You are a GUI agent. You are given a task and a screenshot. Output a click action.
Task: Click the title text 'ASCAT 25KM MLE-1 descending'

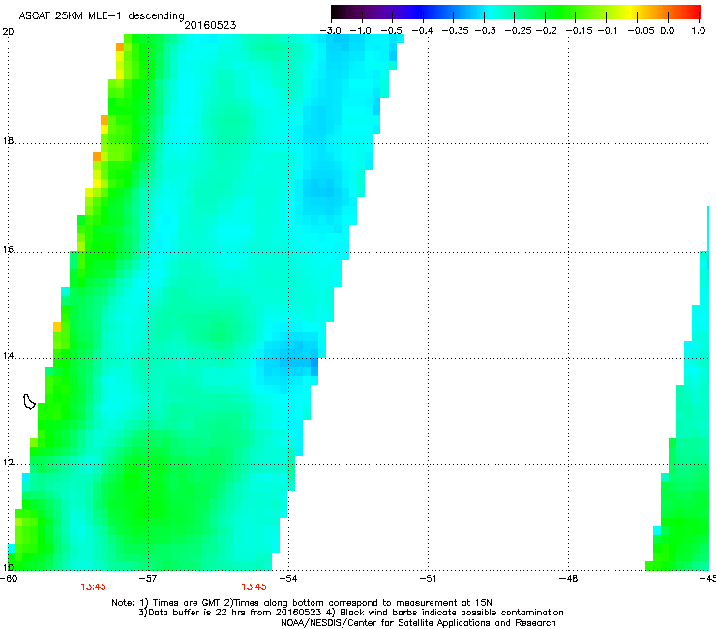click(102, 15)
